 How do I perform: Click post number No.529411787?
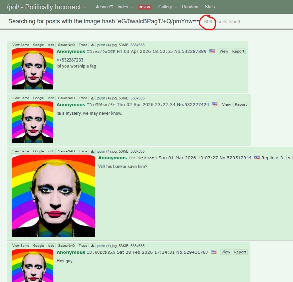(192, 252)
